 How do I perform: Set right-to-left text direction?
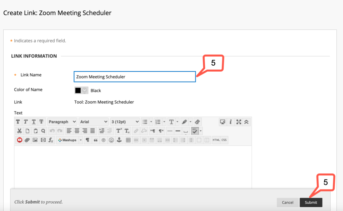161,131
